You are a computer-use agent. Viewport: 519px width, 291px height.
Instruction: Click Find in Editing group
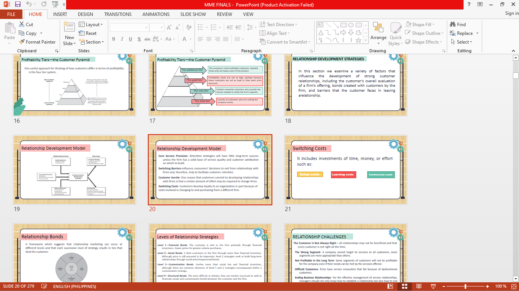pos(457,24)
